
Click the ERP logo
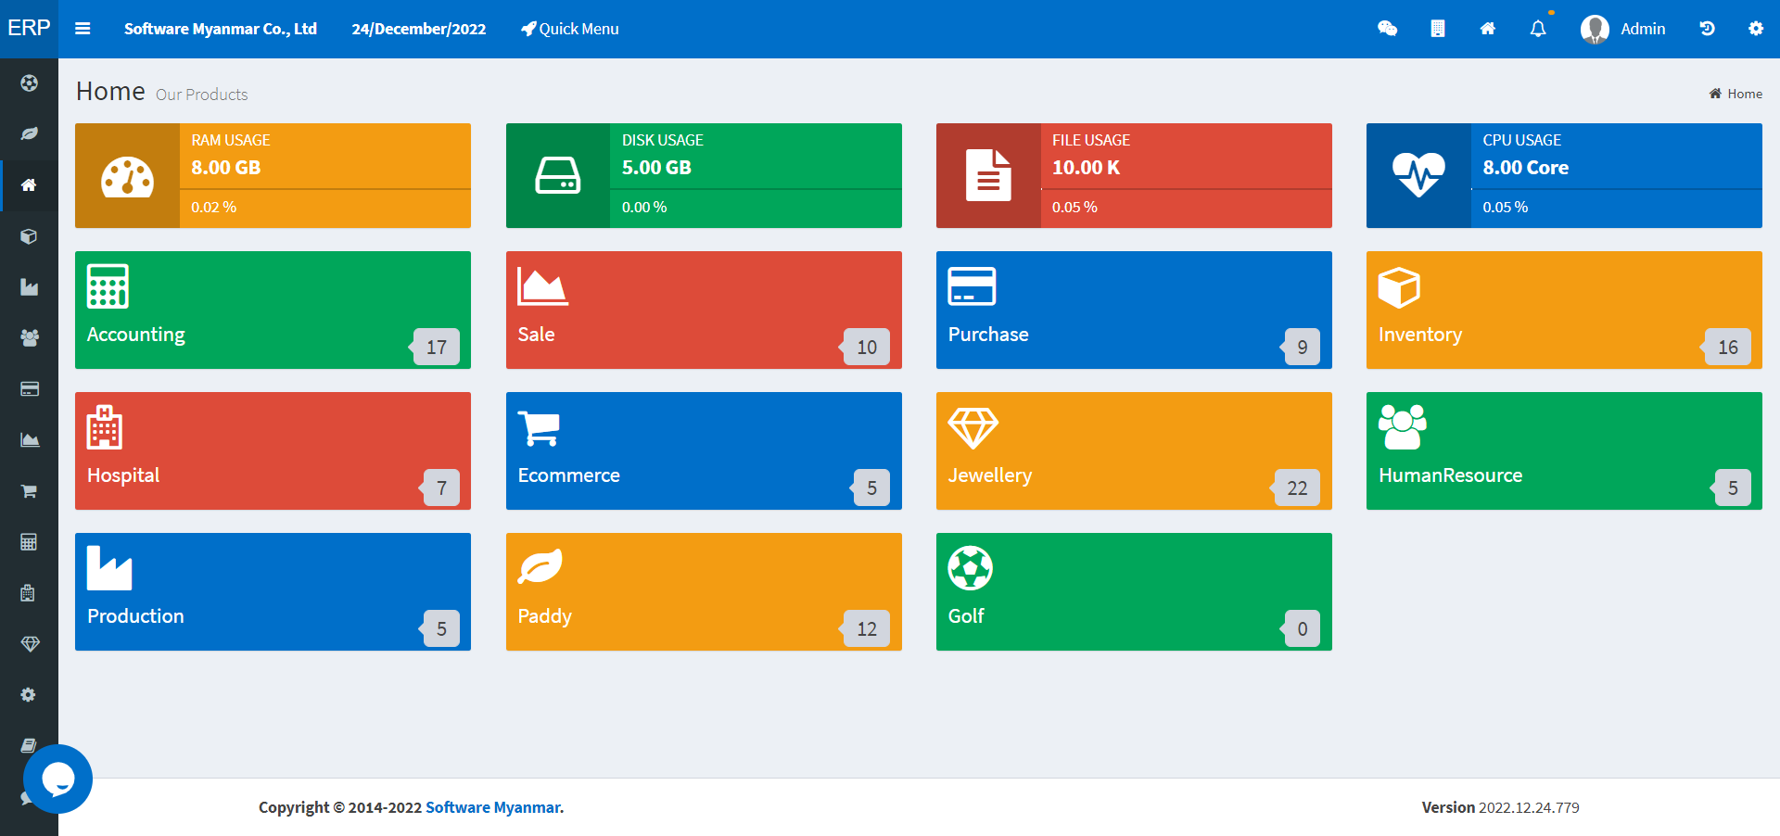coord(29,28)
